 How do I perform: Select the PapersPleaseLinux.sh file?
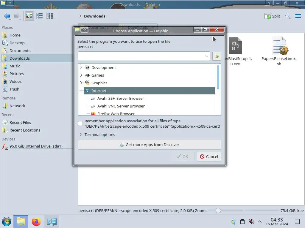pos(279,51)
